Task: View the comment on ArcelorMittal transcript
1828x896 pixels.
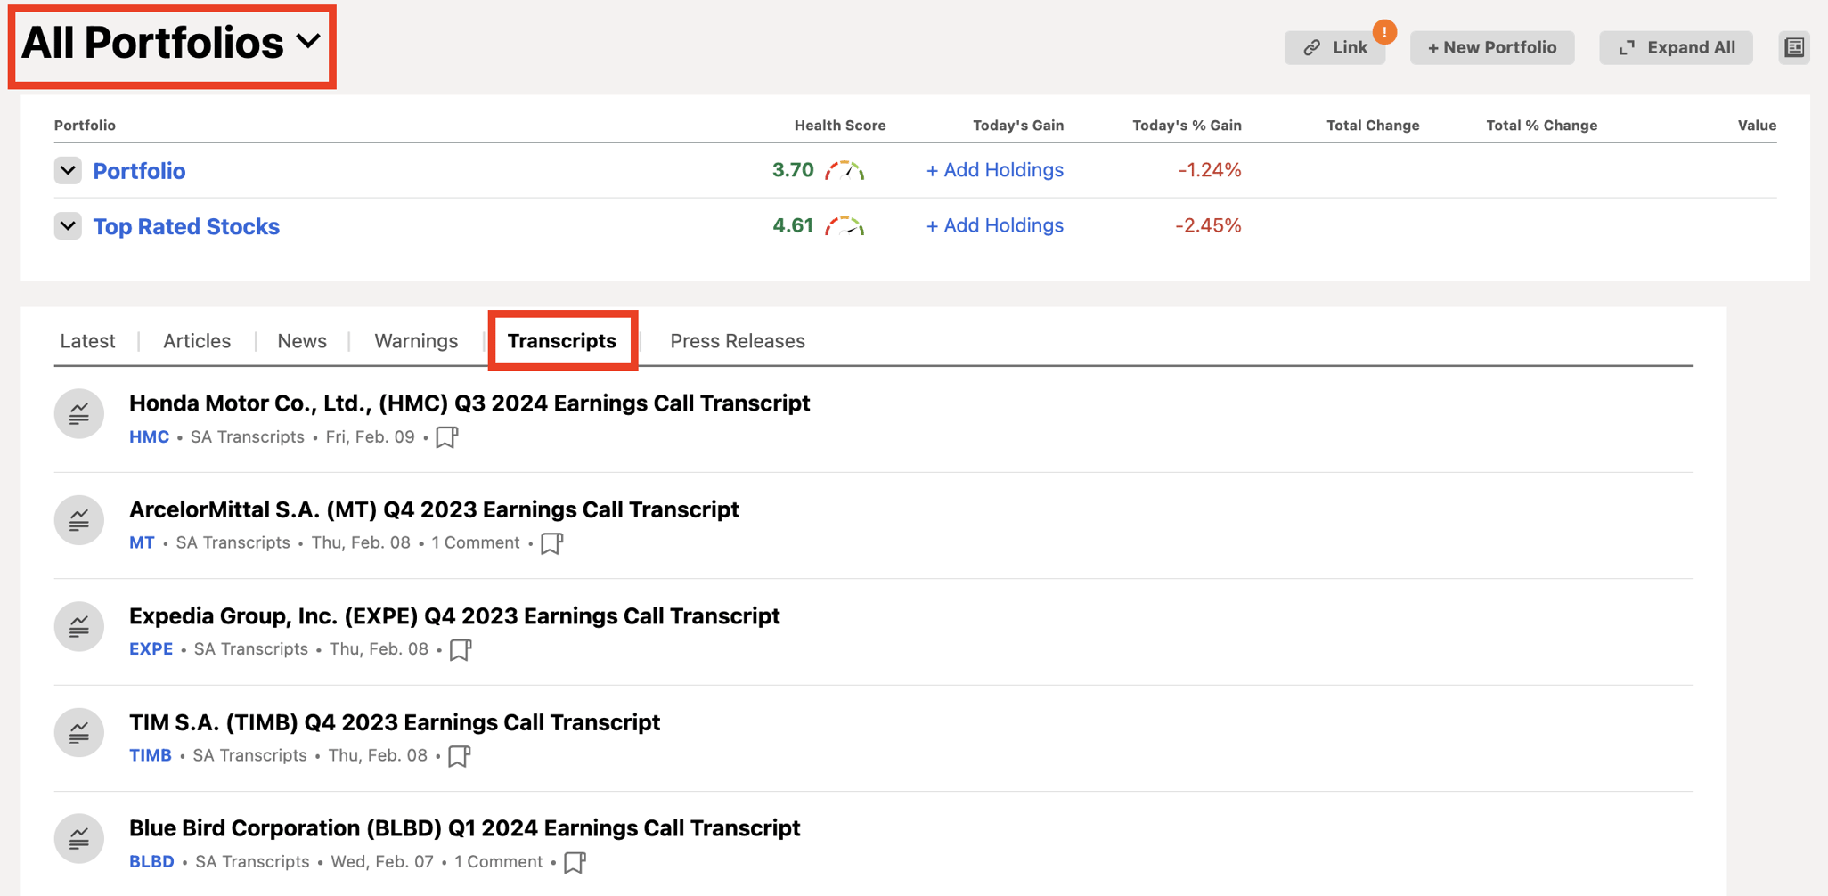Action: [x=476, y=542]
